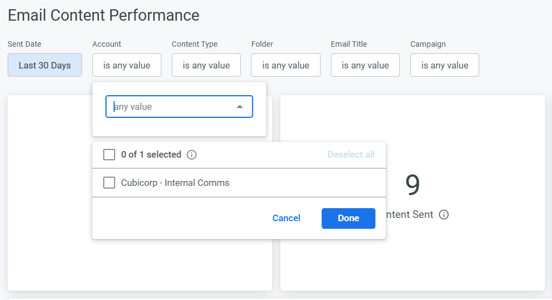Collapse the any value dropdown arrow

click(x=240, y=107)
